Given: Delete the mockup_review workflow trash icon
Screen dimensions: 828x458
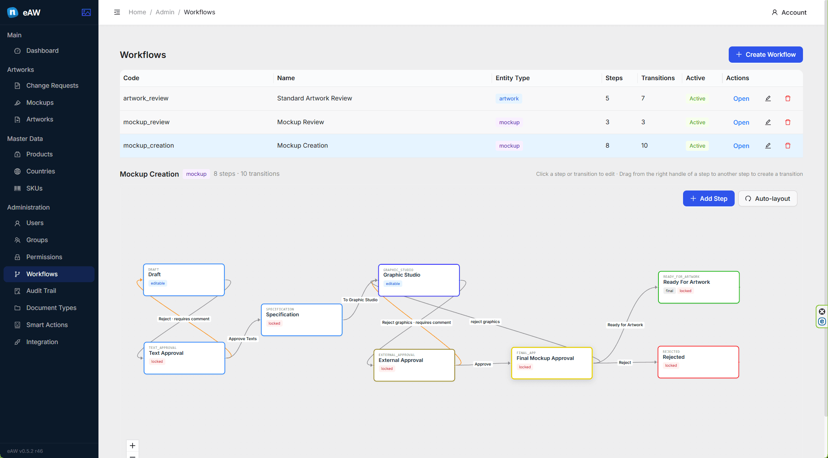Looking at the screenshot, I should point(788,122).
